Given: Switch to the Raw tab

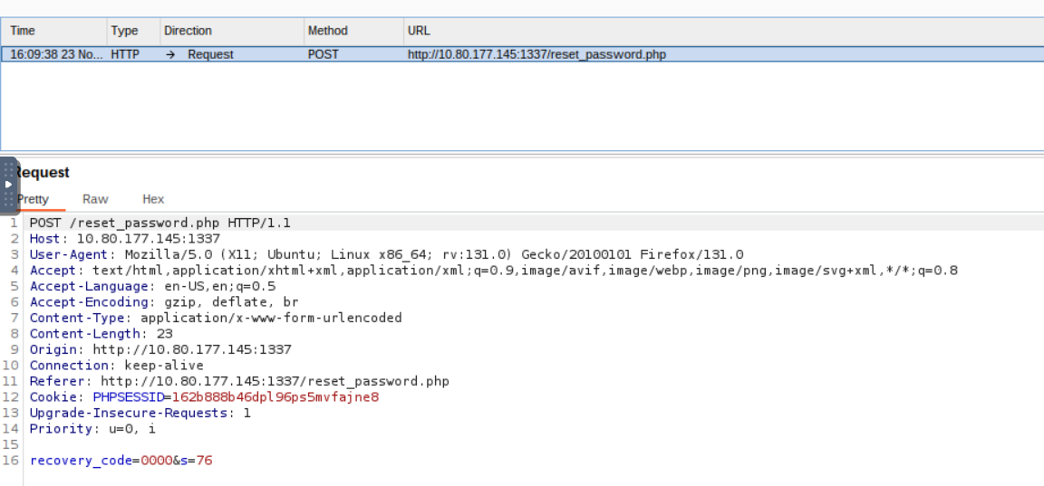Looking at the screenshot, I should pos(95,199).
